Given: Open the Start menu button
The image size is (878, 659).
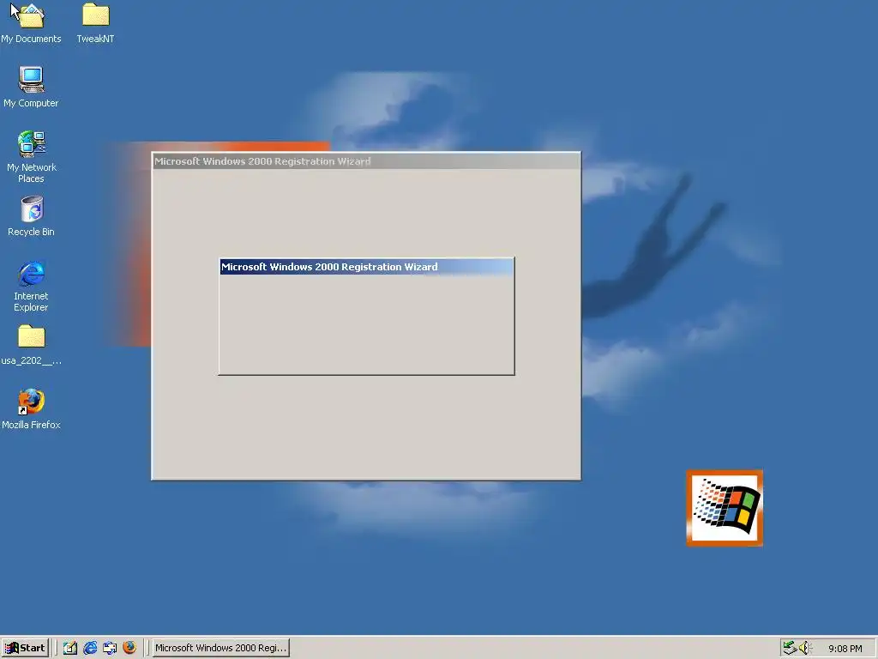Looking at the screenshot, I should (25, 648).
